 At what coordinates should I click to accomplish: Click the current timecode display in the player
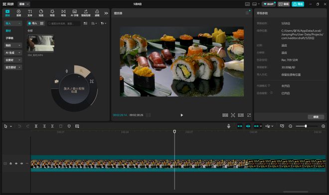coord(120,115)
